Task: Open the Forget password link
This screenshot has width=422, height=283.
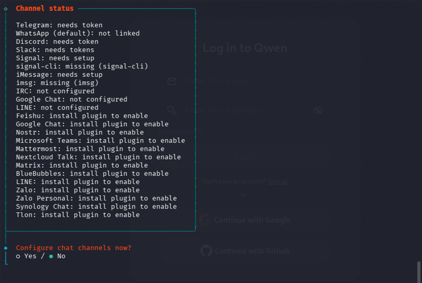Action: 179,131
